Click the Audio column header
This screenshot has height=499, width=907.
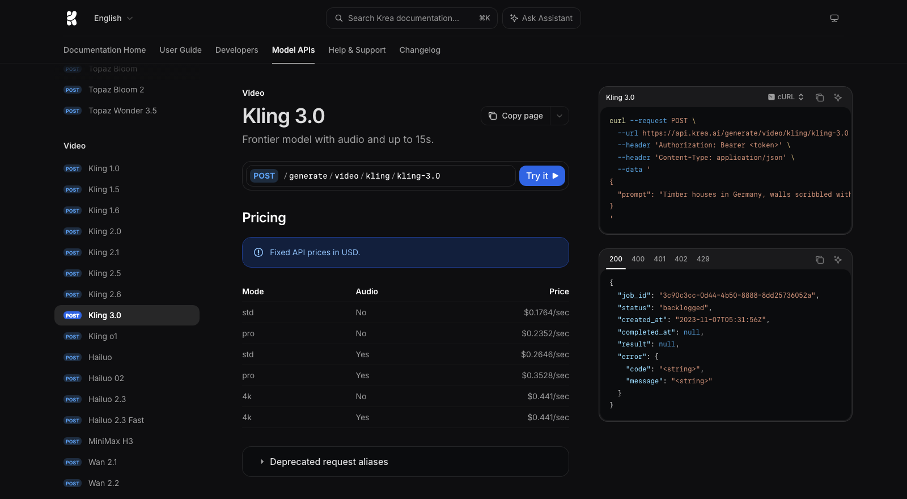click(367, 291)
